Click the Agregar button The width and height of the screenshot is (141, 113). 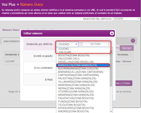127,48
